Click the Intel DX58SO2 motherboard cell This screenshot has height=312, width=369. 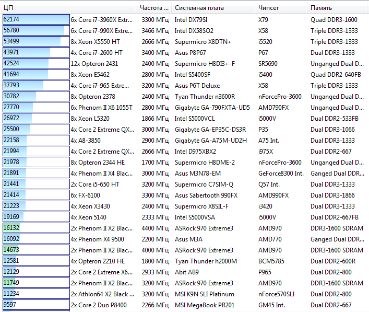(x=194, y=31)
